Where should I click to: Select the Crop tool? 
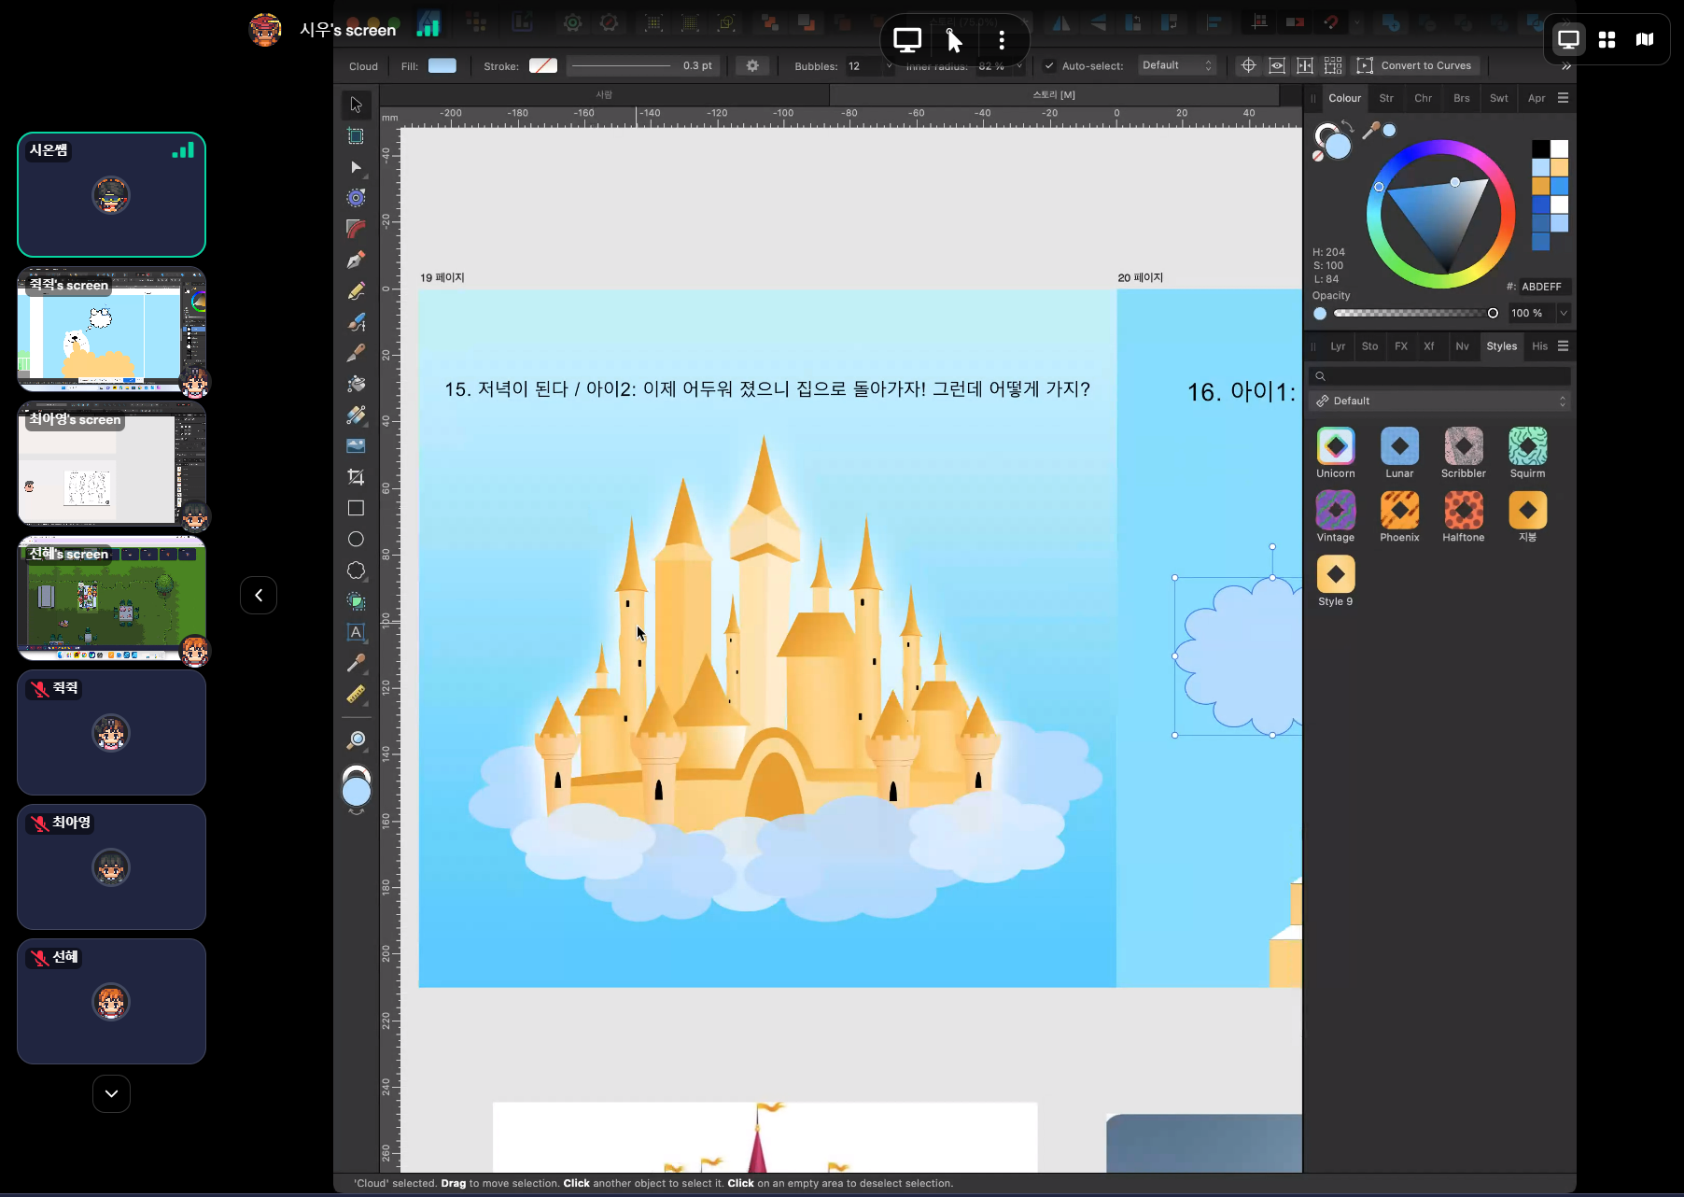pyautogui.click(x=356, y=477)
